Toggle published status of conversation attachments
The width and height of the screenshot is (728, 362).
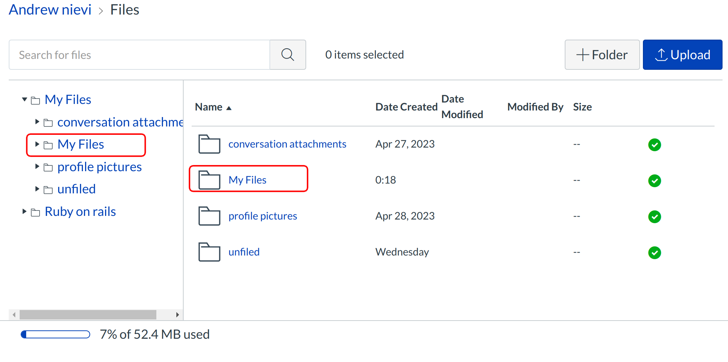654,145
